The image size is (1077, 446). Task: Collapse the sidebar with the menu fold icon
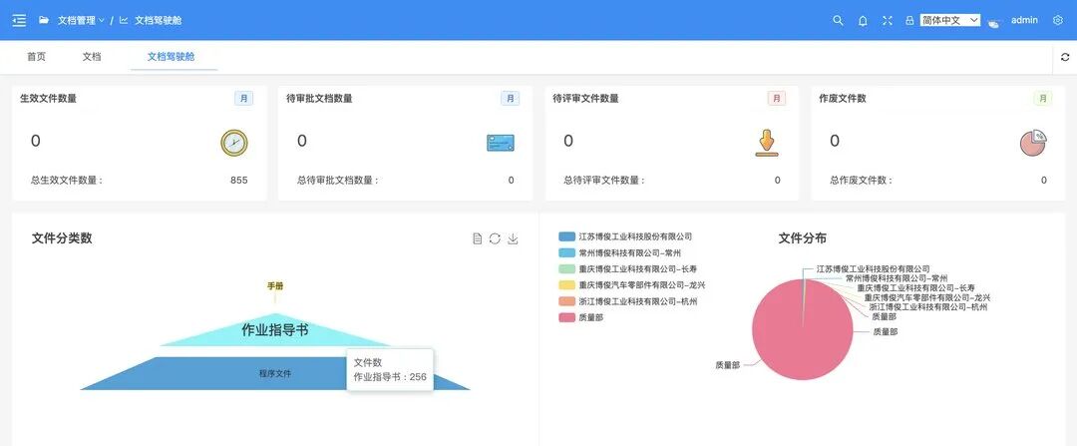(x=19, y=20)
